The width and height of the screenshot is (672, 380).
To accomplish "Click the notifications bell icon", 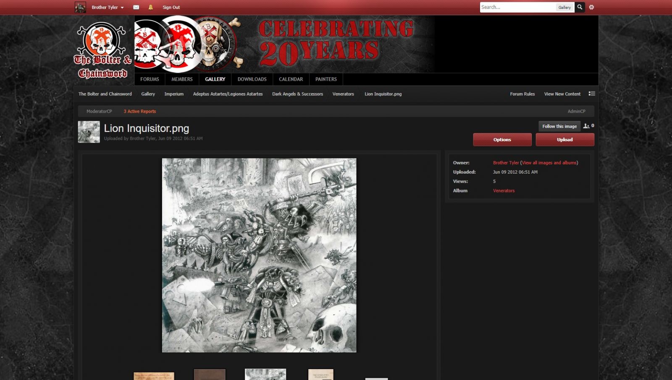I will [151, 7].
